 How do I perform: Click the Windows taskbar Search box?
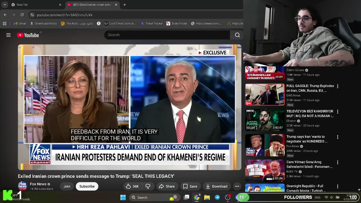(155, 197)
